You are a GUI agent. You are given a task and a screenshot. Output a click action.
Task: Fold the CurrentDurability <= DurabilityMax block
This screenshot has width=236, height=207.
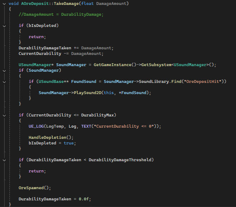[x=4, y=115]
